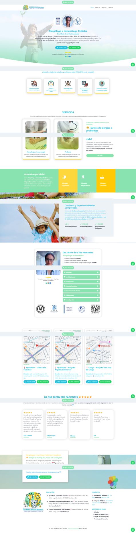This screenshot has width=136, height=533.
Task: Click the Celaya Teléfono number in footer Contacto
Action: coord(110,501)
